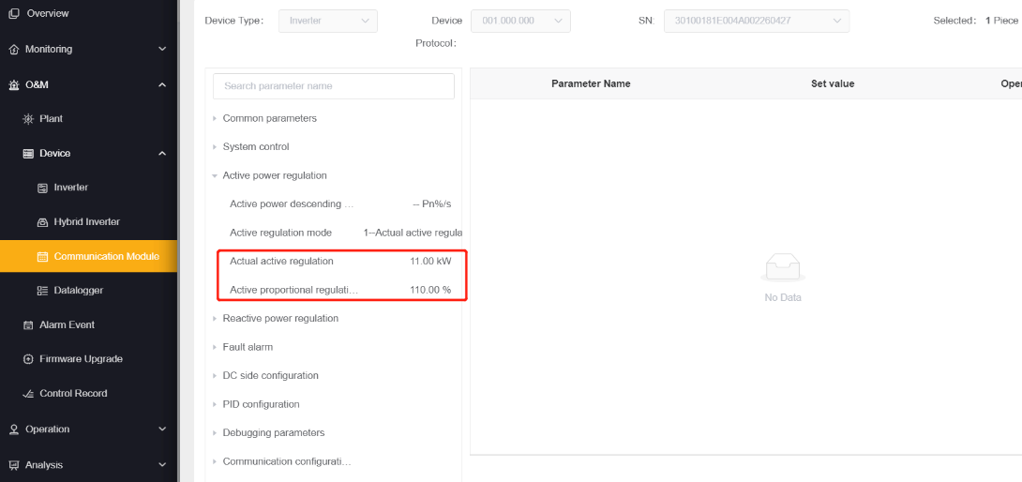Select the Actual active regulation parameter
The height and width of the screenshot is (482, 1022).
point(340,261)
